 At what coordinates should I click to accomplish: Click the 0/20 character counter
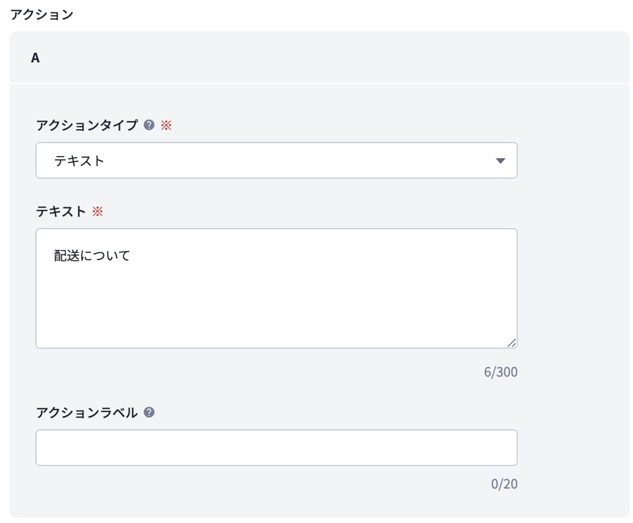tap(504, 484)
